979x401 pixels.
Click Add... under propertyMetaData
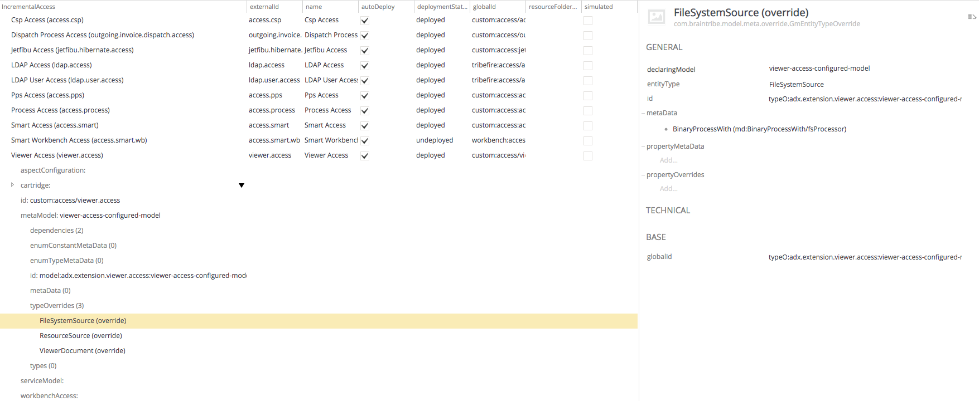pyautogui.click(x=668, y=160)
